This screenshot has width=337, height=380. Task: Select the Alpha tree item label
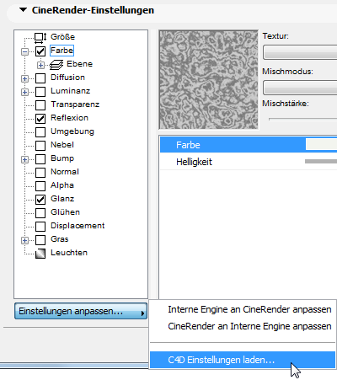click(x=62, y=185)
